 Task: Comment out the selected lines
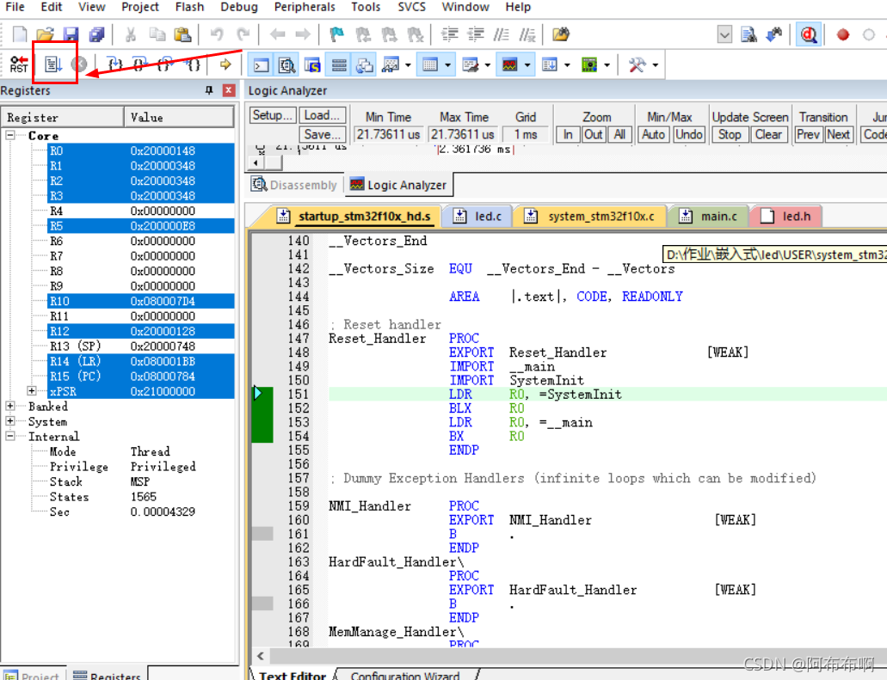tap(502, 34)
